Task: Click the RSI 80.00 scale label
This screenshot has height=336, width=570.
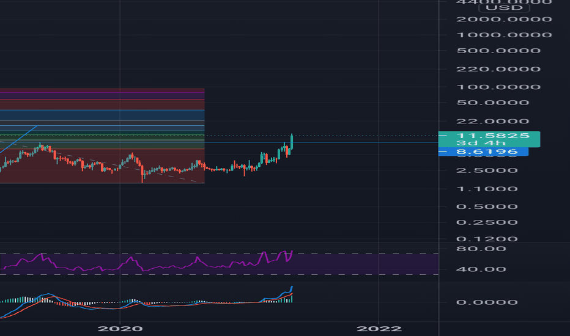Action: click(481, 249)
